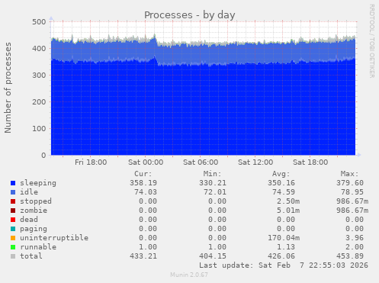Click stopped maximum value 986.67m

[352, 201]
